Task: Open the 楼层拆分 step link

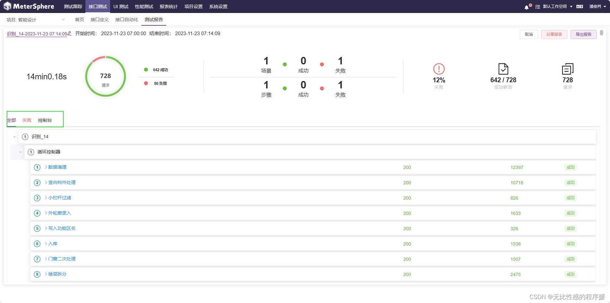Action: [x=57, y=274]
